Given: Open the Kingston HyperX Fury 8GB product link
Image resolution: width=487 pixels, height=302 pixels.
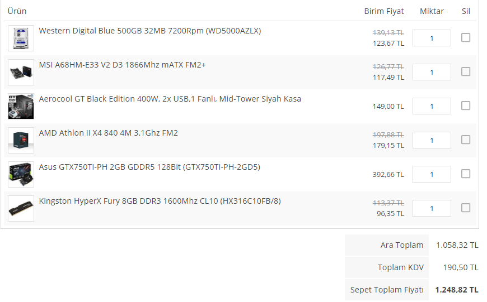Looking at the screenshot, I should click(160, 201).
